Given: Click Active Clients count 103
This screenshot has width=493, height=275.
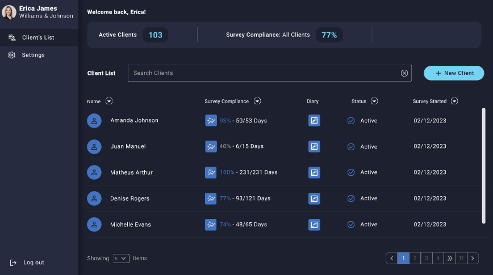Looking at the screenshot, I should (155, 35).
